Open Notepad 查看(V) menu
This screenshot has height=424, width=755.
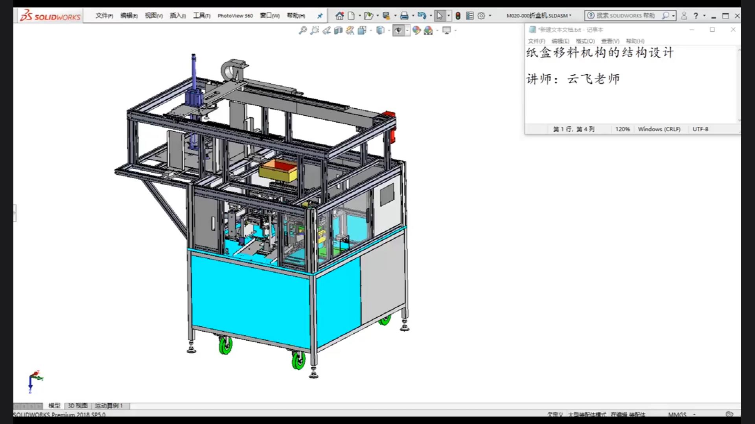point(610,41)
